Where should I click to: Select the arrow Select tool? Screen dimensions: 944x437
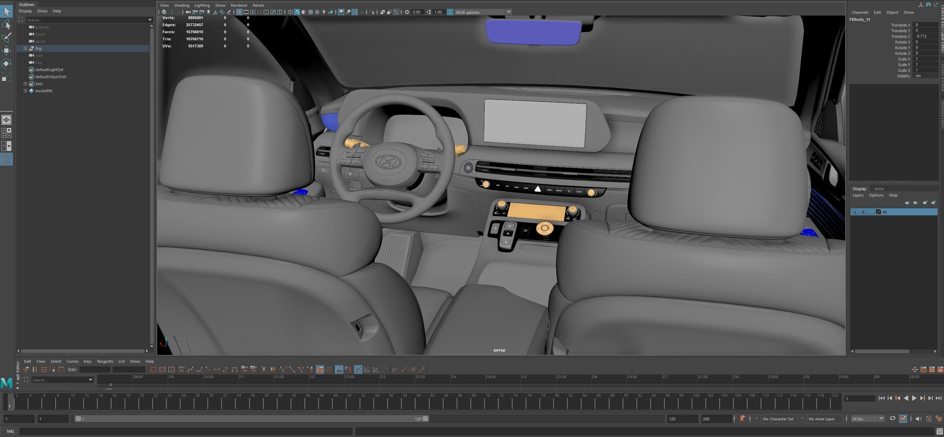7,12
